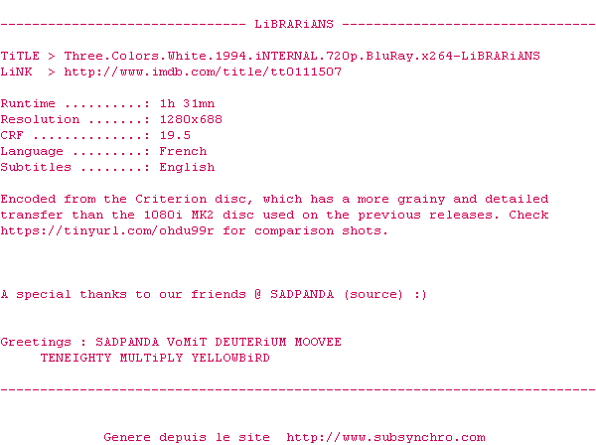Click DEUTERiUM in the greetings list
Screen dimensions: 596x445
250,342
